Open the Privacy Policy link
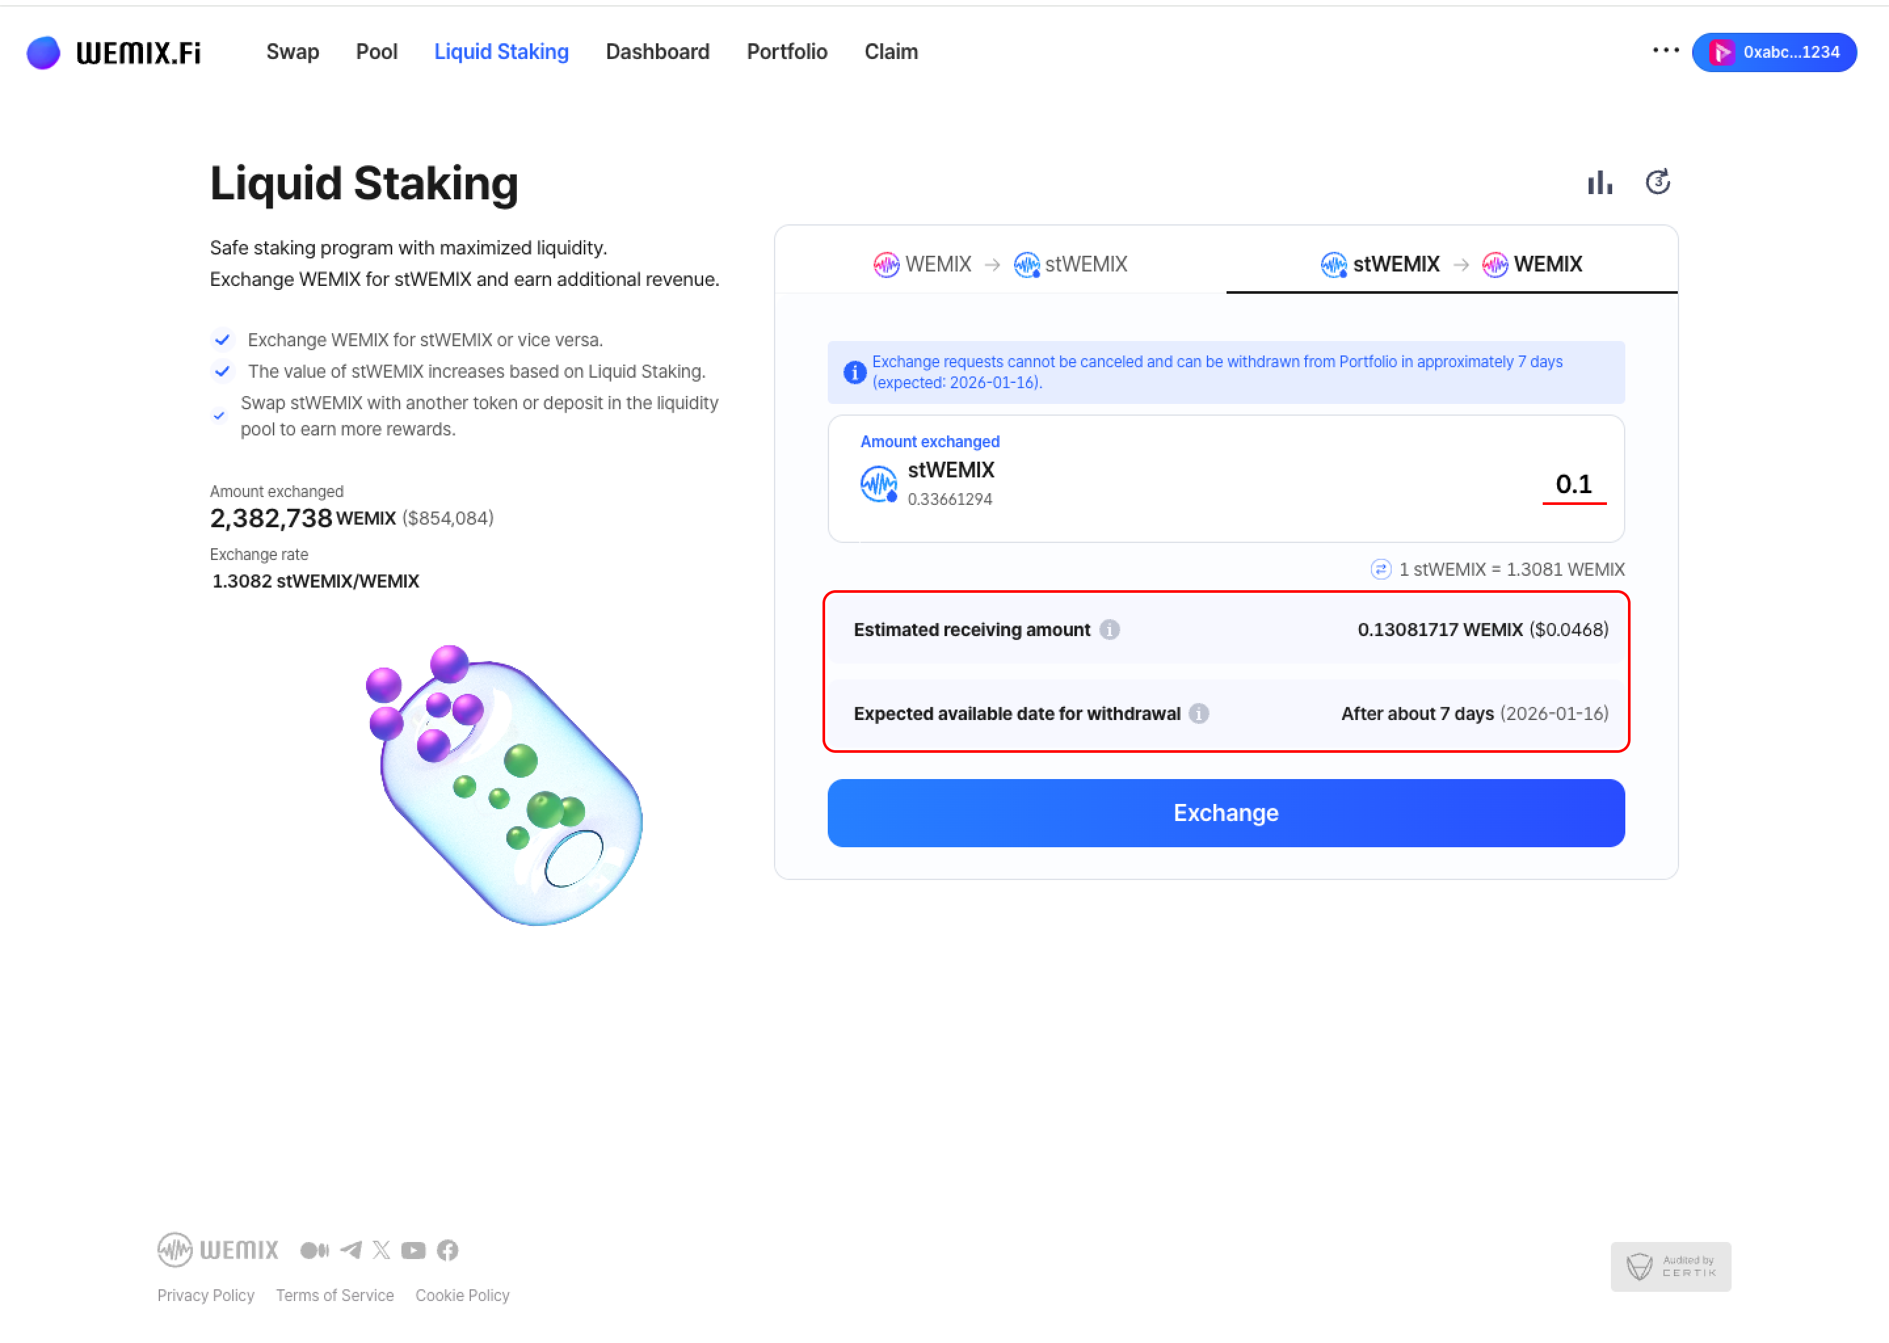 205,1295
